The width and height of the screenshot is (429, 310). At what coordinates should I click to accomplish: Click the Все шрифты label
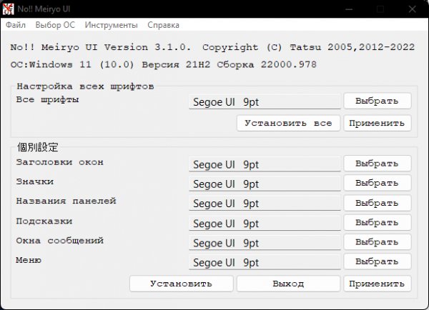pos(47,99)
